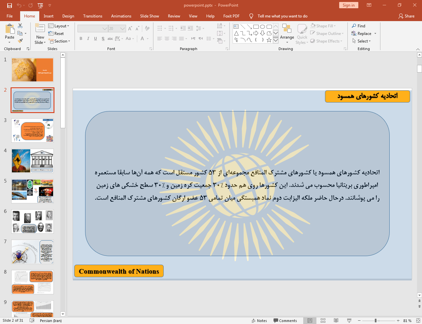This screenshot has width=422, height=324.
Task: Toggle Bold formatting
Action: (81, 39)
